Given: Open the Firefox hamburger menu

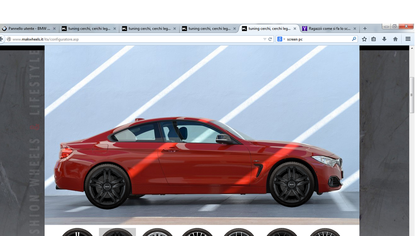Looking at the screenshot, I should (x=408, y=39).
